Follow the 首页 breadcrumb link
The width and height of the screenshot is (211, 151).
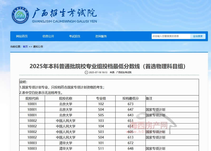[25, 47]
